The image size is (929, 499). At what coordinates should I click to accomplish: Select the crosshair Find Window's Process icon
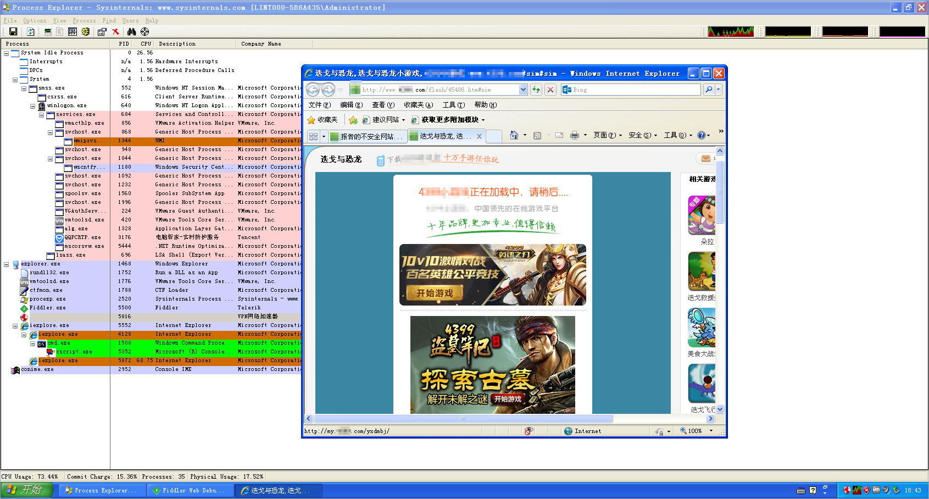145,32
